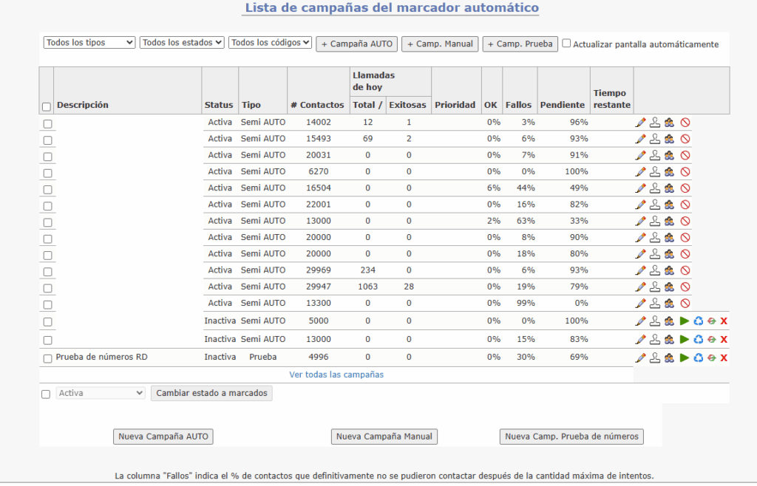Click the stamp icon for the 29947-contact campaign
Image resolution: width=757 pixels, height=486 pixels.
pyautogui.click(x=655, y=287)
